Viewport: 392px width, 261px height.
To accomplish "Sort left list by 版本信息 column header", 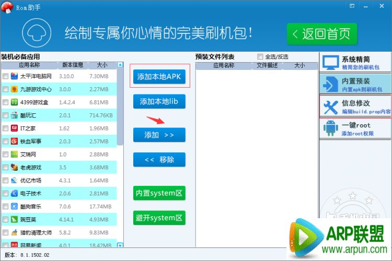I will (73, 65).
